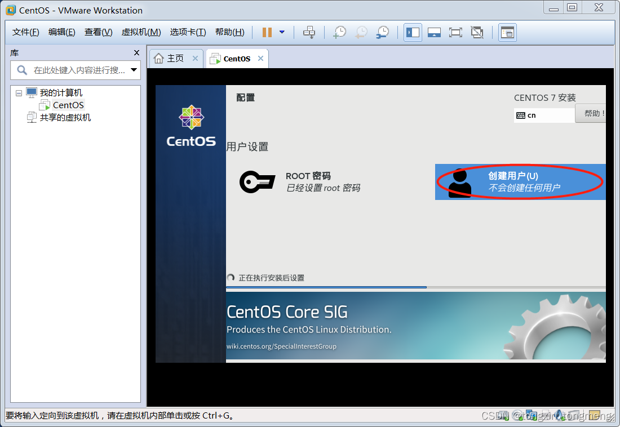Maximize the VMware Workstation window

[x=572, y=7]
